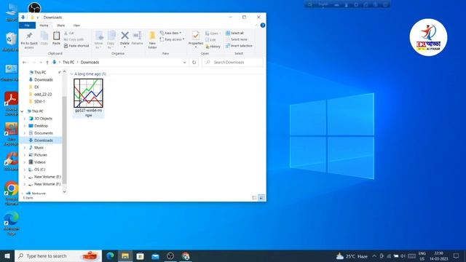Click the navigation pane scrollbar
The width and height of the screenshot is (466, 262).
[x=64, y=140]
